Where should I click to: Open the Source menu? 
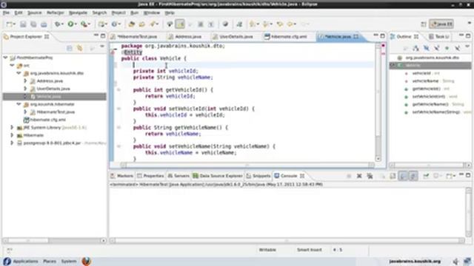(35, 13)
